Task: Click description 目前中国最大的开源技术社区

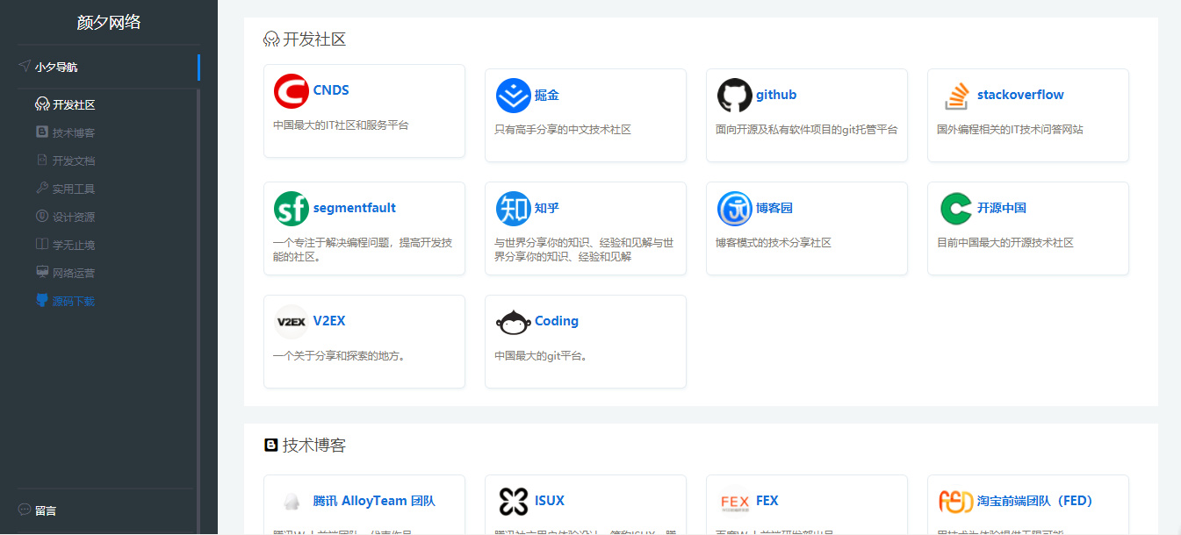Action: pyautogui.click(x=1005, y=243)
